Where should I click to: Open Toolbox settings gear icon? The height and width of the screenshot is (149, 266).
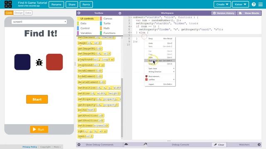tap(120, 13)
